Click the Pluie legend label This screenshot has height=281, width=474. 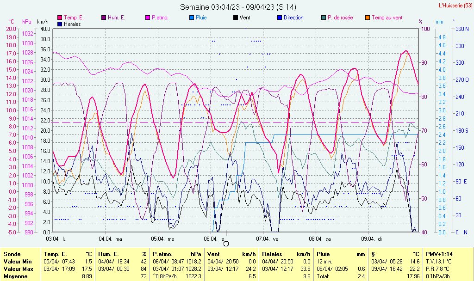click(x=201, y=18)
